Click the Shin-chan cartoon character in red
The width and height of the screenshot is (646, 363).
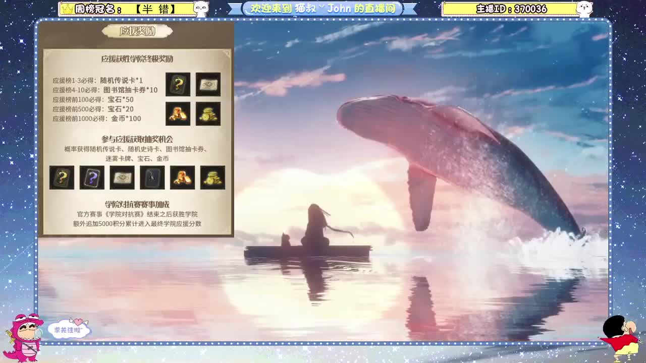click(621, 338)
